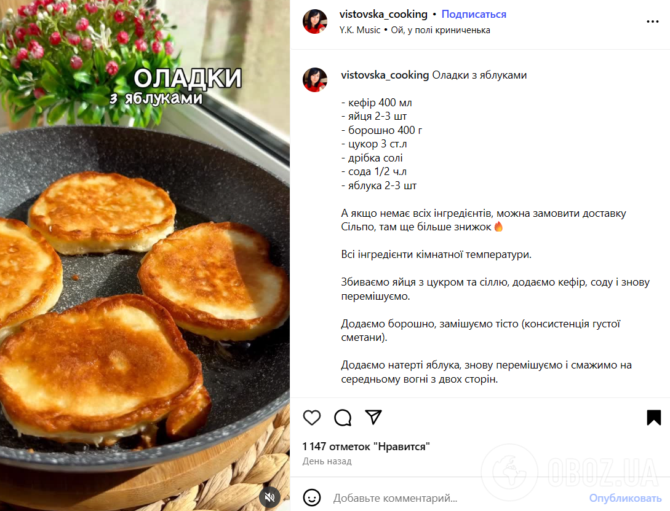The height and width of the screenshot is (511, 670).
Task: View the 1 147 likes list
Action: click(366, 447)
